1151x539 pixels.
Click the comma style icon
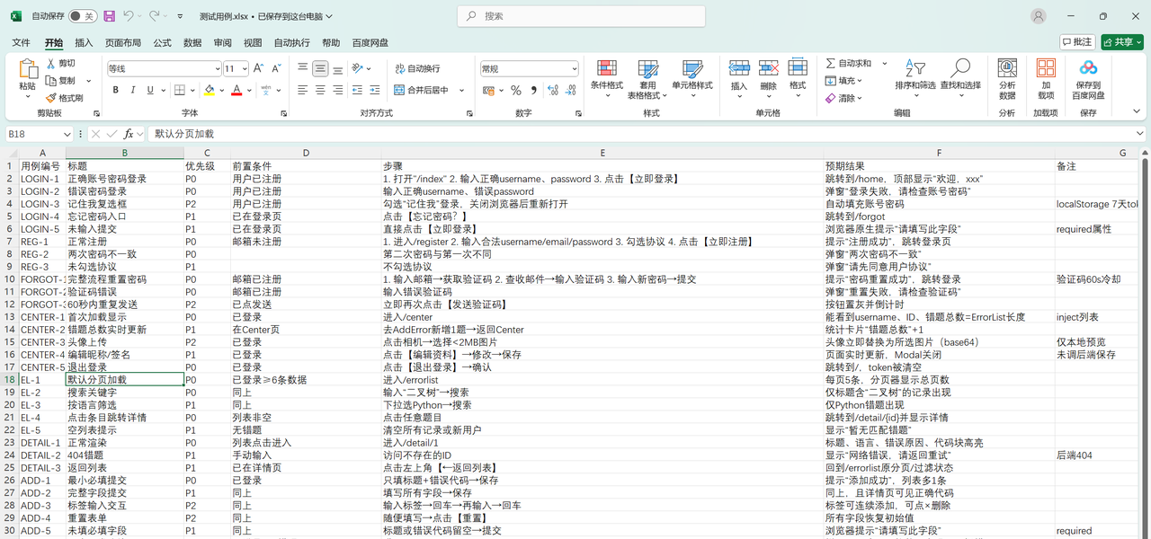[x=533, y=90]
